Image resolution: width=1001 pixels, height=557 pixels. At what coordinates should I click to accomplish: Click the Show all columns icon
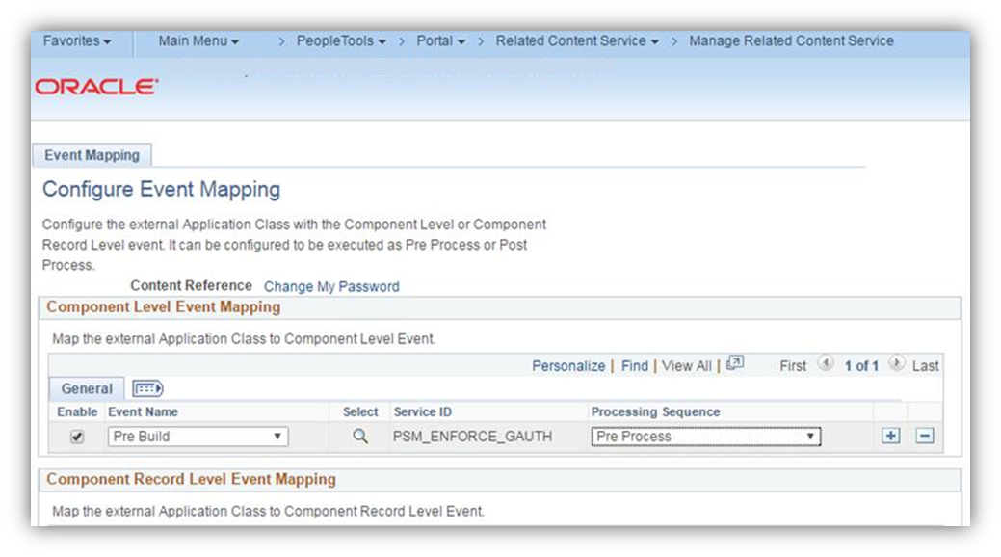147,388
